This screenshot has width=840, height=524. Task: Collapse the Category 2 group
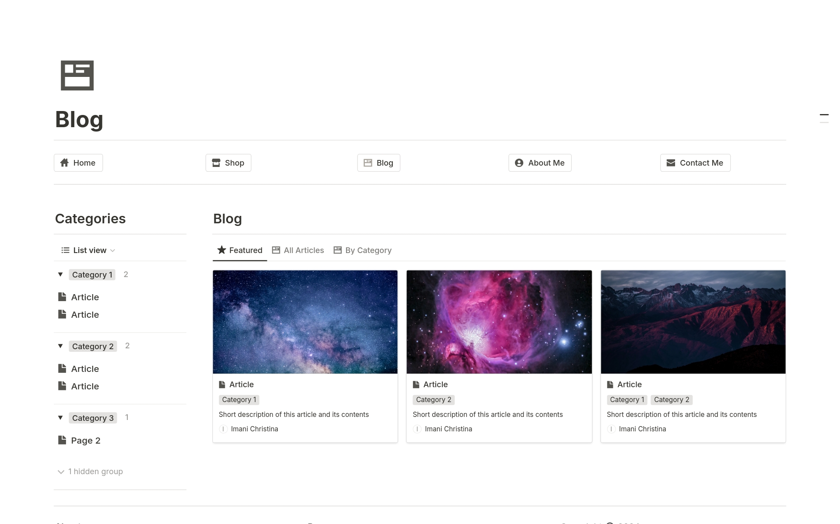(60, 346)
